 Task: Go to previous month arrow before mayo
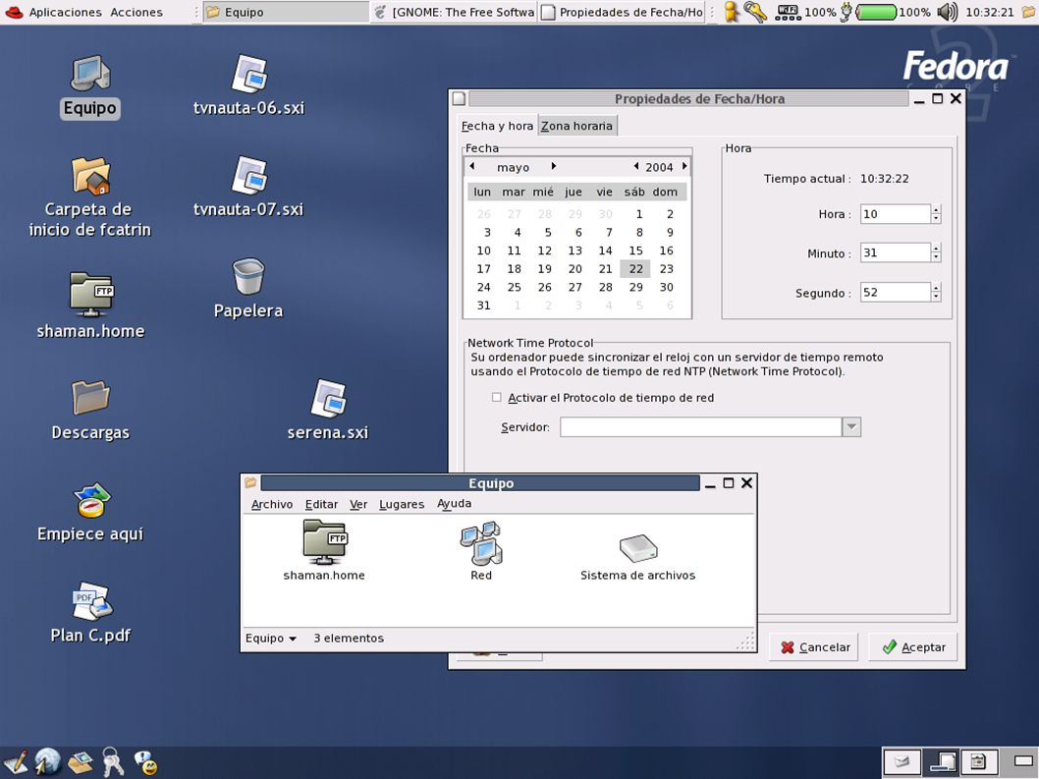pos(471,166)
